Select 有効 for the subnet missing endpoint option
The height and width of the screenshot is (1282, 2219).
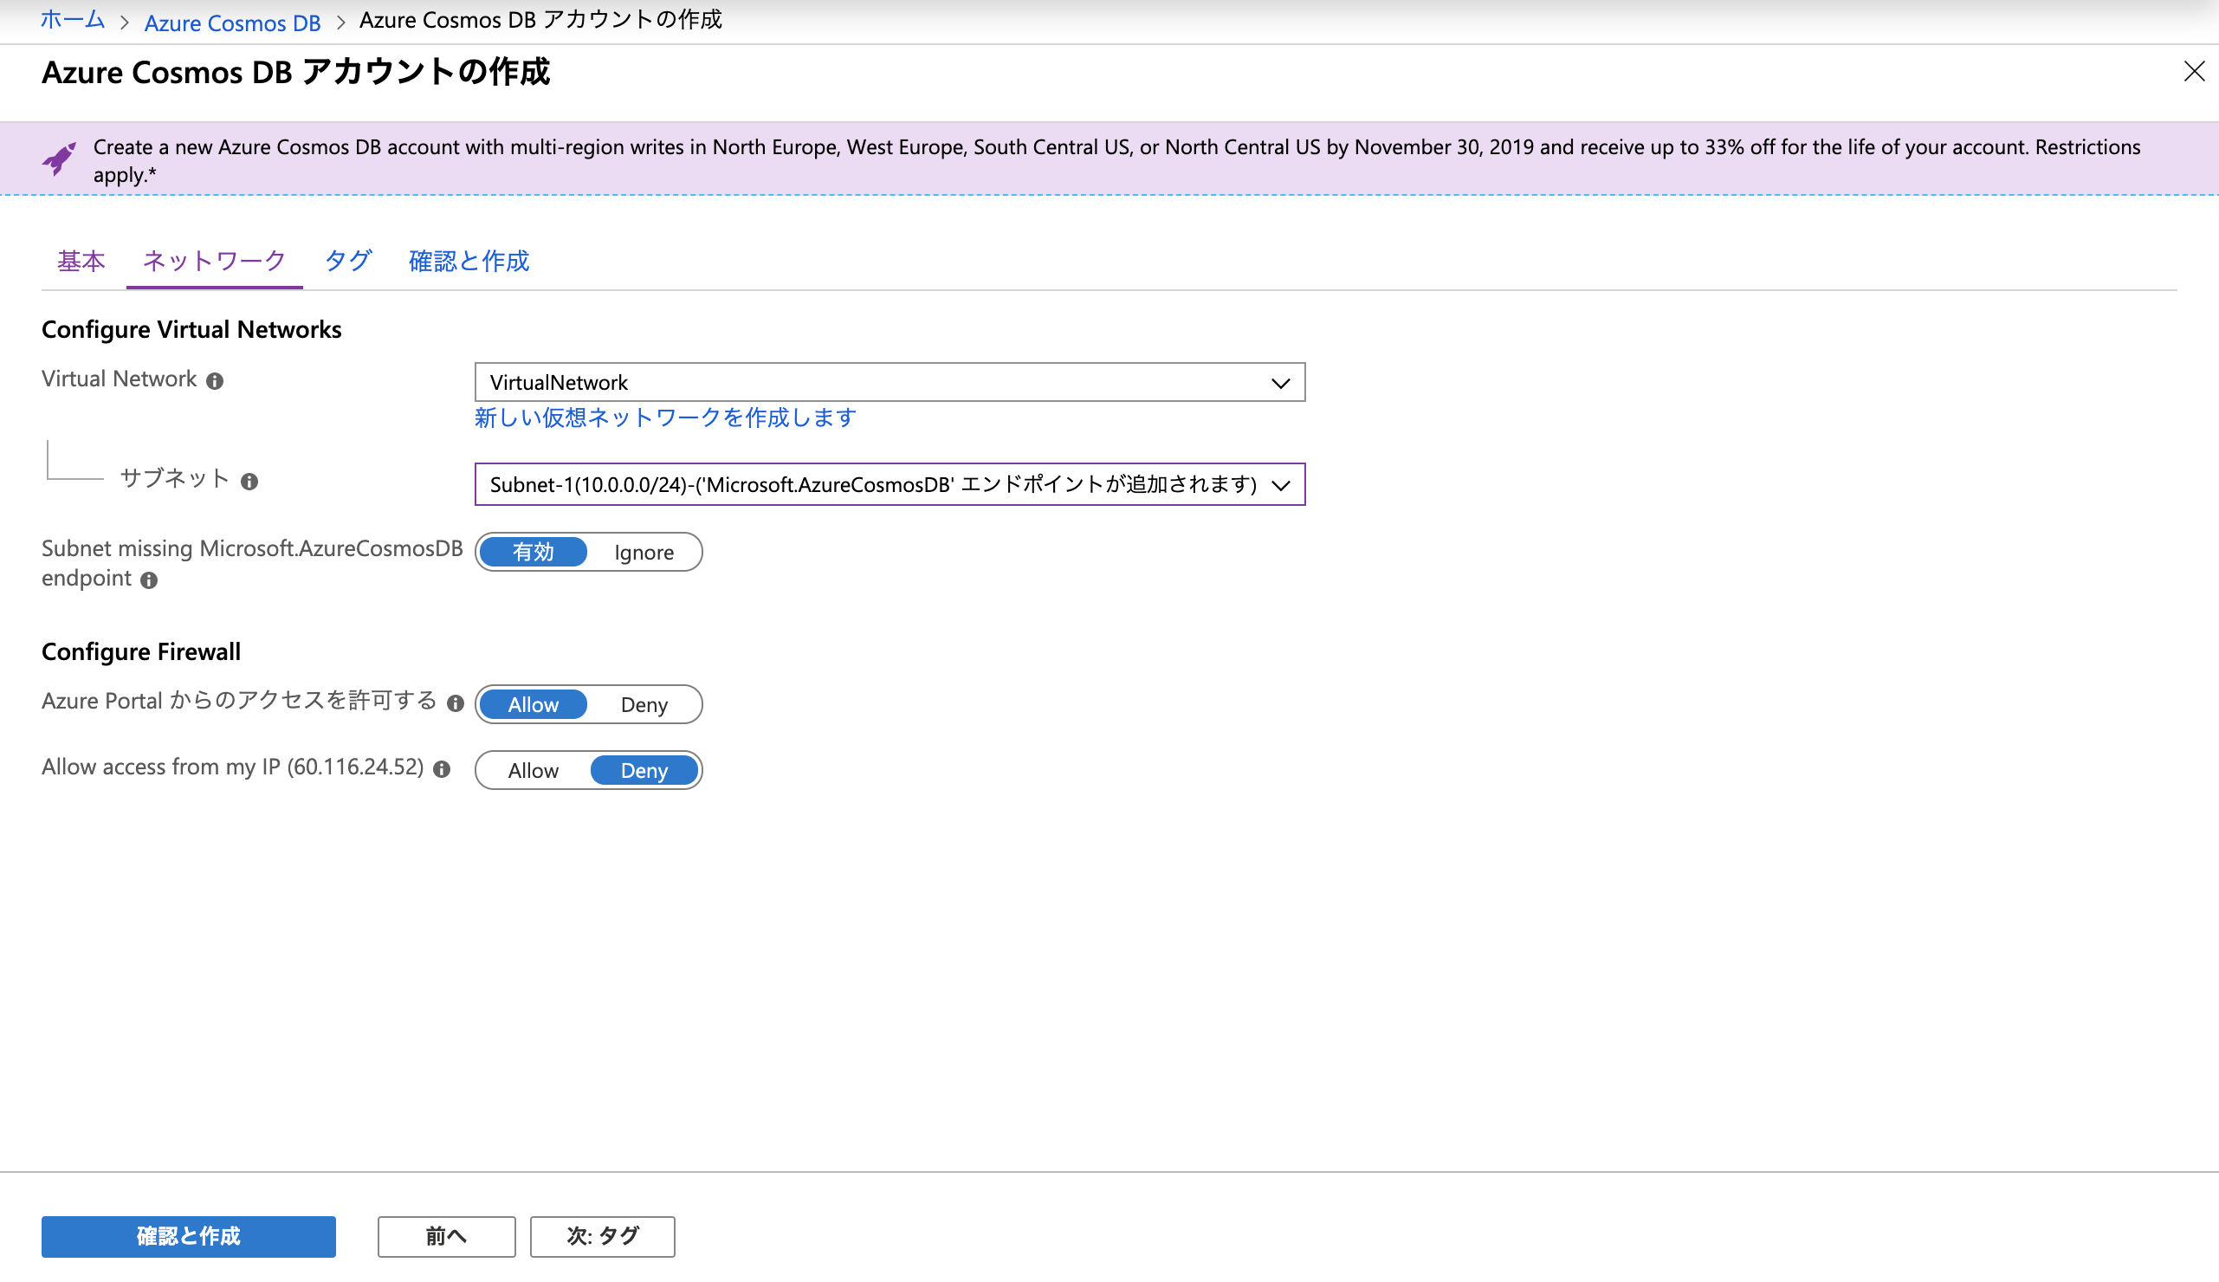point(534,552)
